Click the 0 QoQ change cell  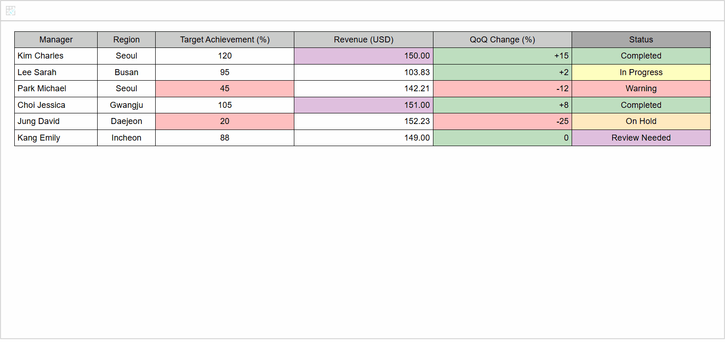coord(503,138)
